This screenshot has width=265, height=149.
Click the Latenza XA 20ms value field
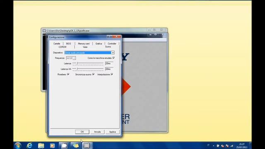click(109, 69)
